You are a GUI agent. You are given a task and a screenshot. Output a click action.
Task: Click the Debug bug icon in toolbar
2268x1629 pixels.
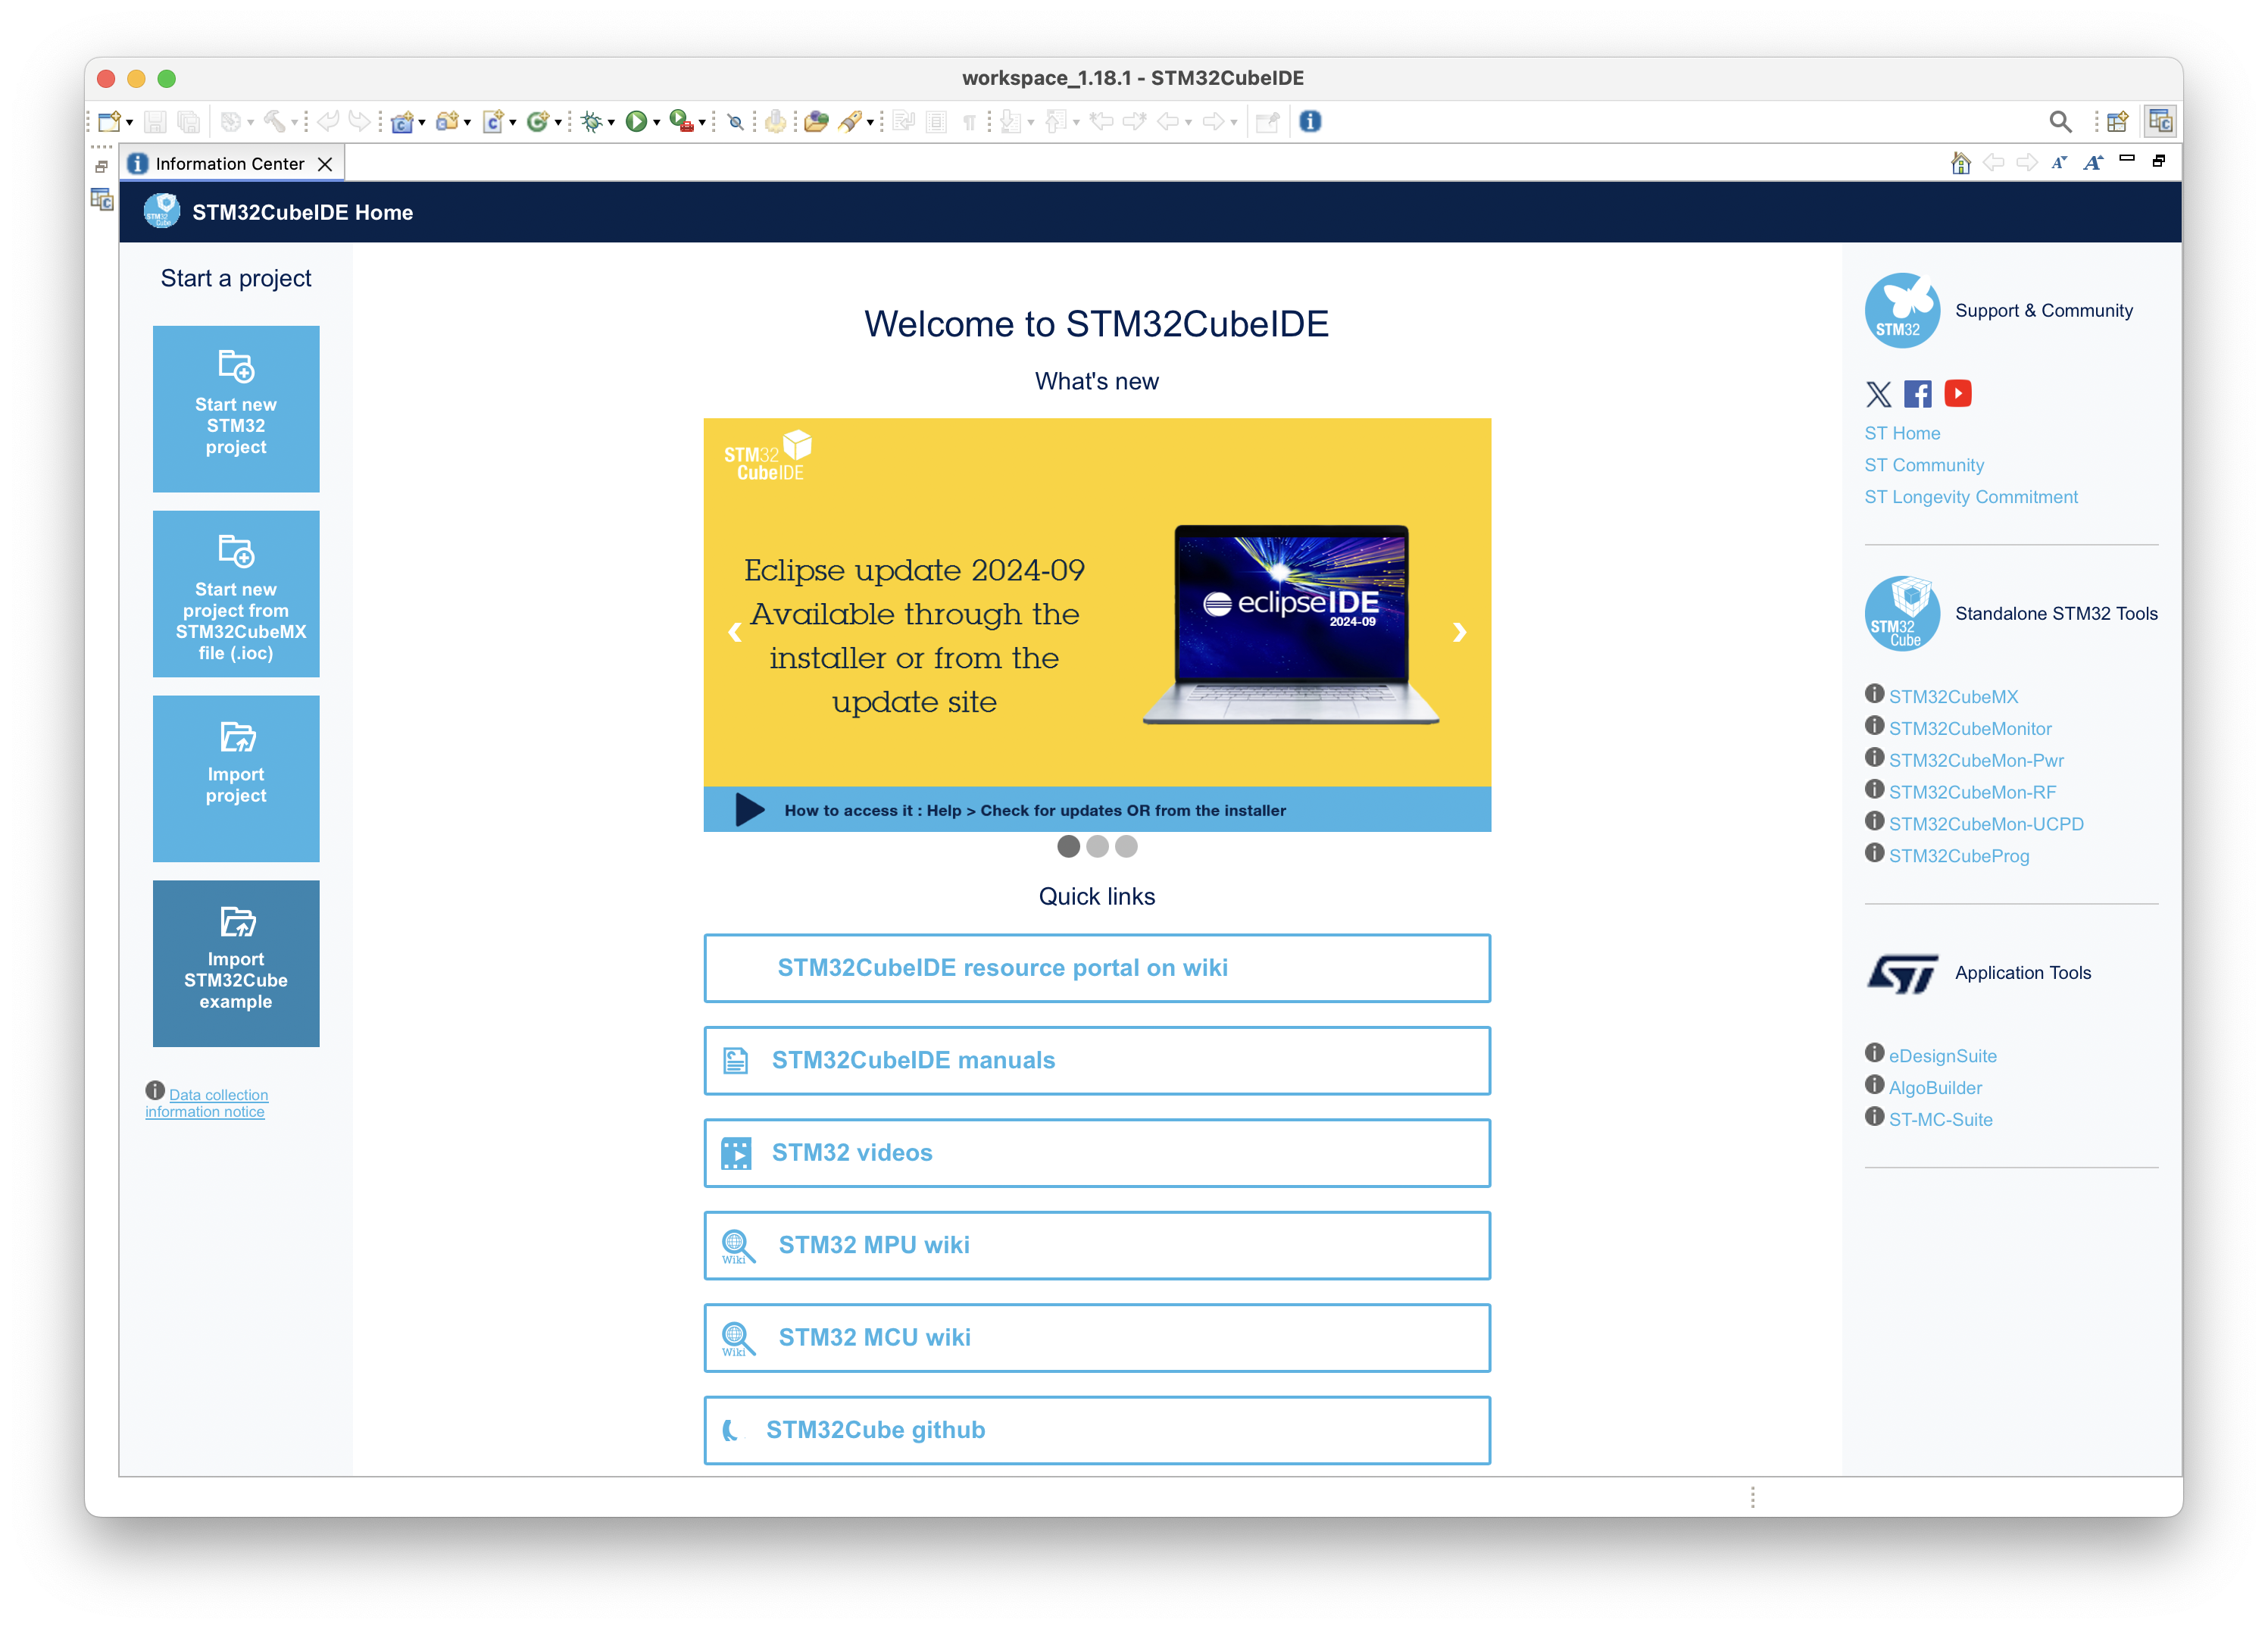click(591, 122)
